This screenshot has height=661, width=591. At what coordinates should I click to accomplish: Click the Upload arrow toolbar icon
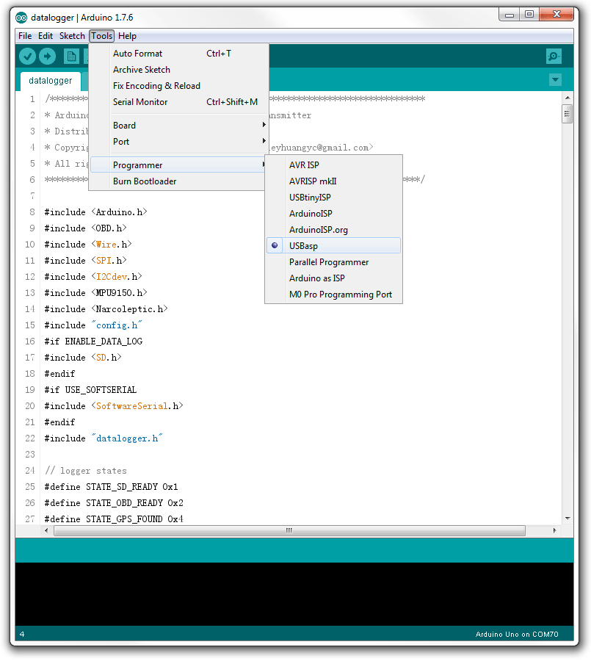47,56
